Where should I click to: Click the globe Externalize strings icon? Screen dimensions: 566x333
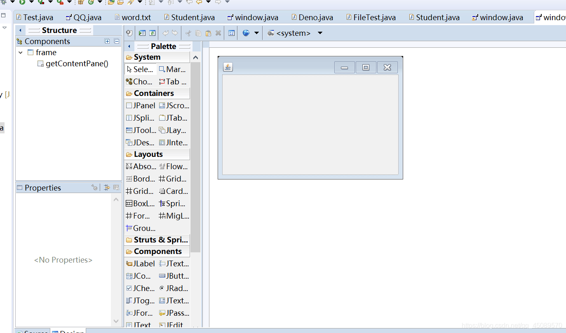246,33
